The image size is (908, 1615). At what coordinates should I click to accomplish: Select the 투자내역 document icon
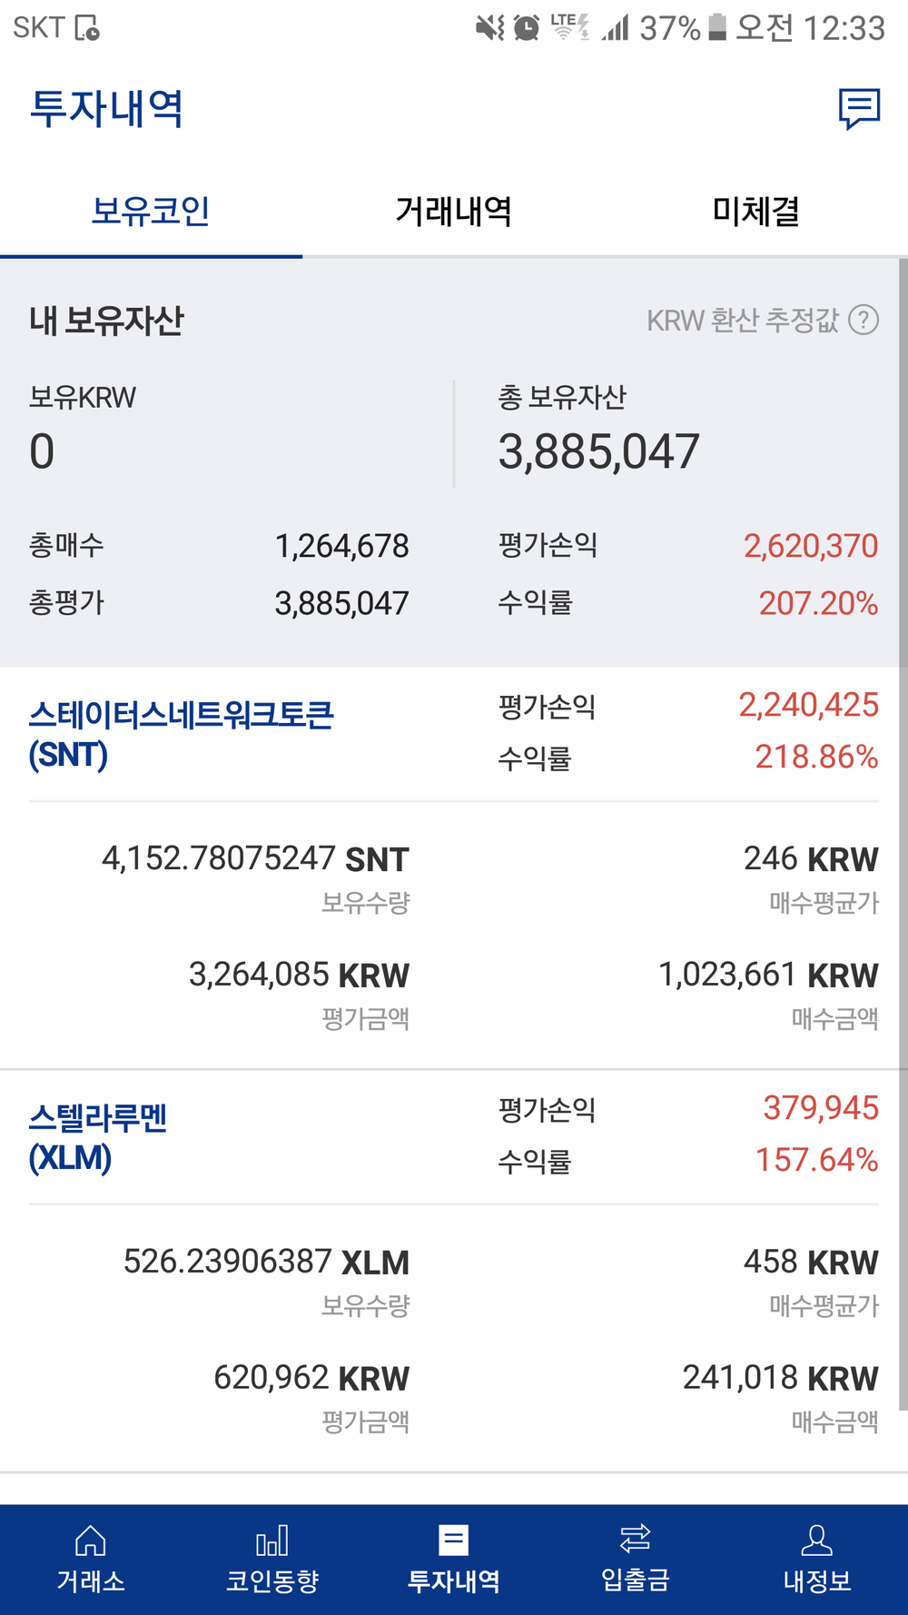[x=453, y=1541]
